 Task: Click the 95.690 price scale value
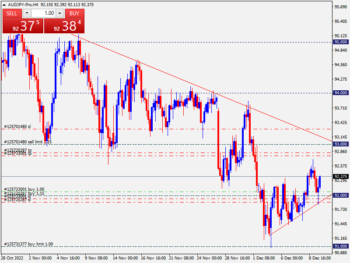click(341, 7)
